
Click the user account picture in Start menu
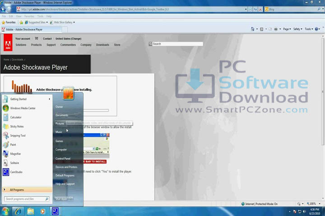click(69, 93)
